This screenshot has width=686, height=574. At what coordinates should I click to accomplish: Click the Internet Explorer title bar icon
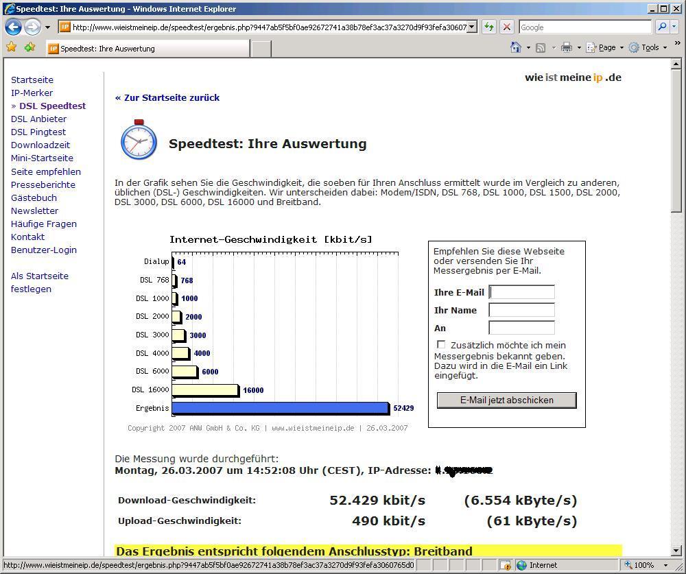(x=9, y=8)
